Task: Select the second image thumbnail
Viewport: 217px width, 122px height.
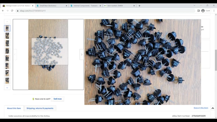Action: coord(7,36)
